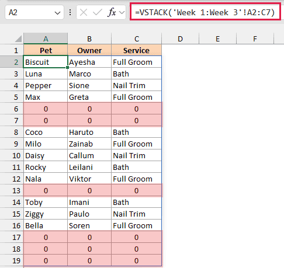This screenshot has width=284, height=268.
Task: Select the cell containing Daisy
Action: click(x=46, y=155)
